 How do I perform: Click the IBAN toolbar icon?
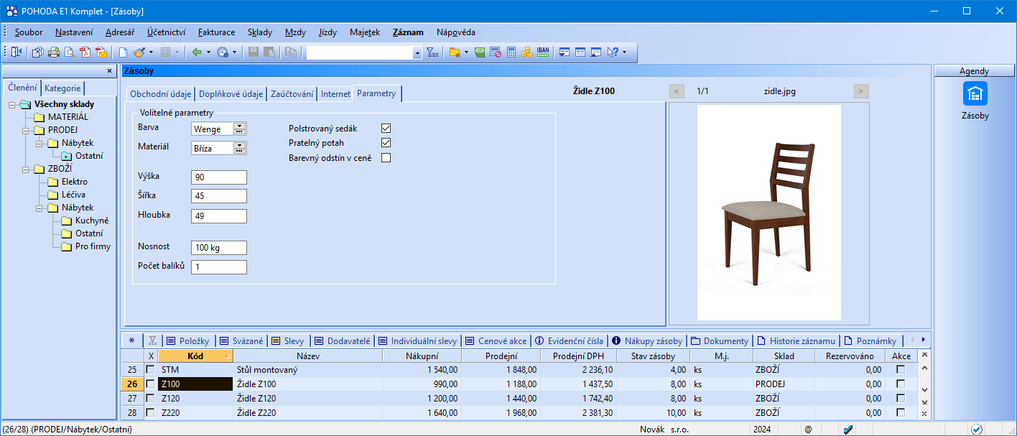tap(543, 52)
